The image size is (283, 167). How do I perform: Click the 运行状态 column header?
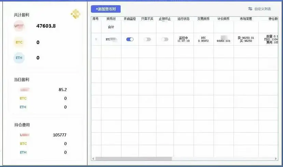(x=183, y=19)
